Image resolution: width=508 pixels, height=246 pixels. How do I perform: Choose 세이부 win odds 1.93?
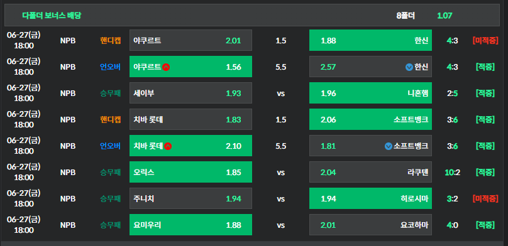pos(191,93)
